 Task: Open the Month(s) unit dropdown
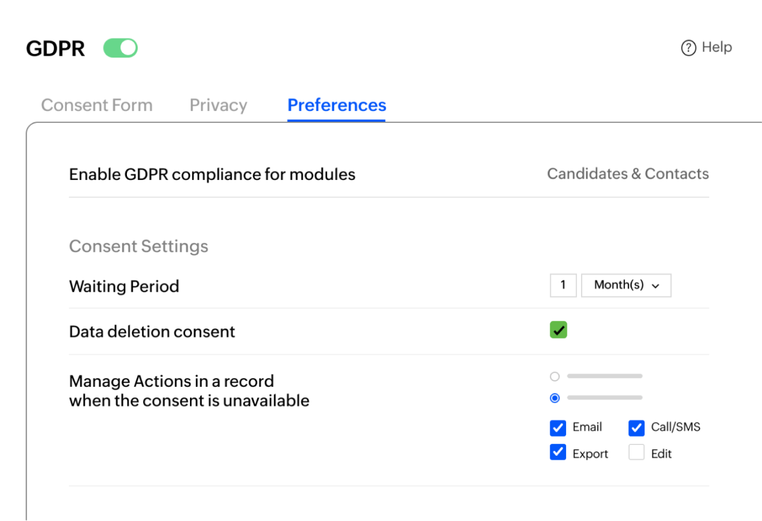[x=626, y=285]
